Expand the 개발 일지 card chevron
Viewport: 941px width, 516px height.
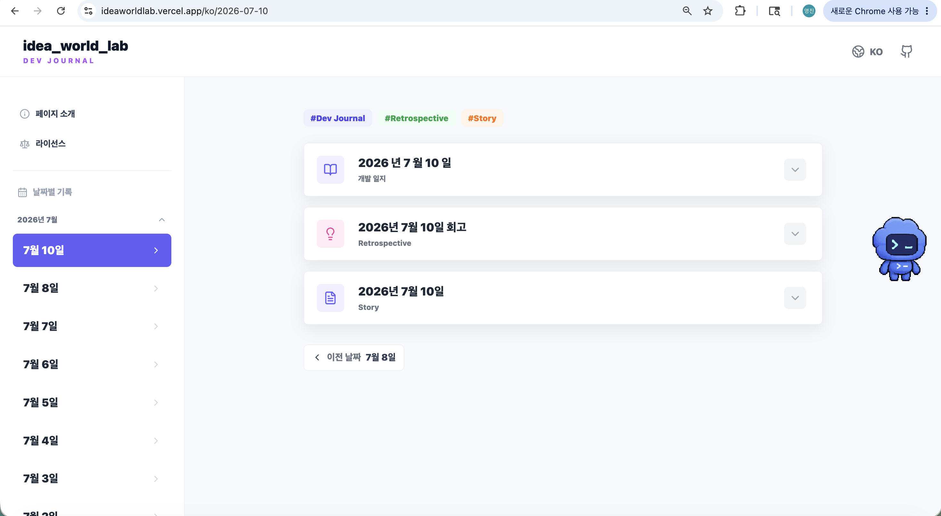[x=795, y=170]
